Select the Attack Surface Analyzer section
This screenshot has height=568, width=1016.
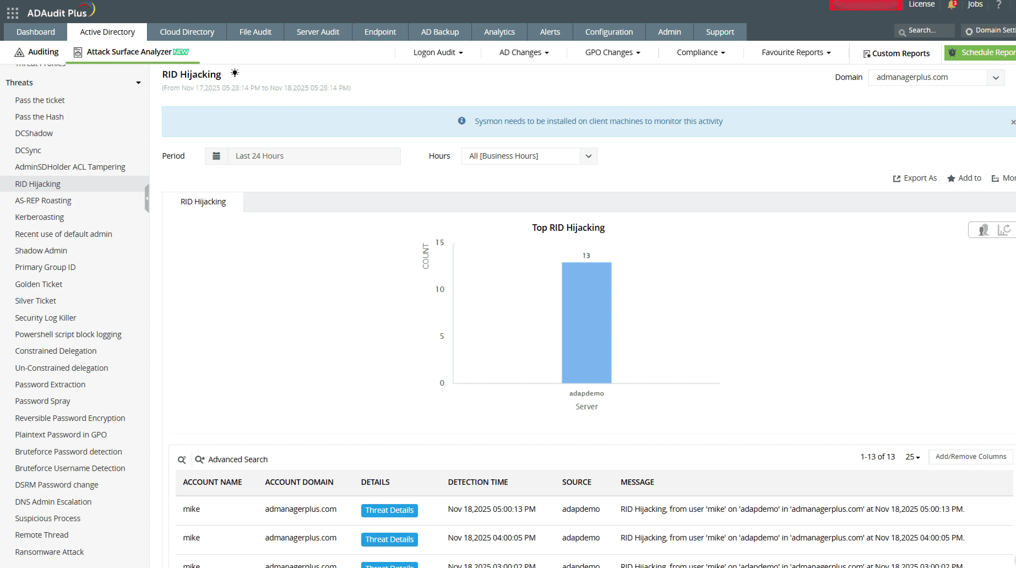(131, 52)
